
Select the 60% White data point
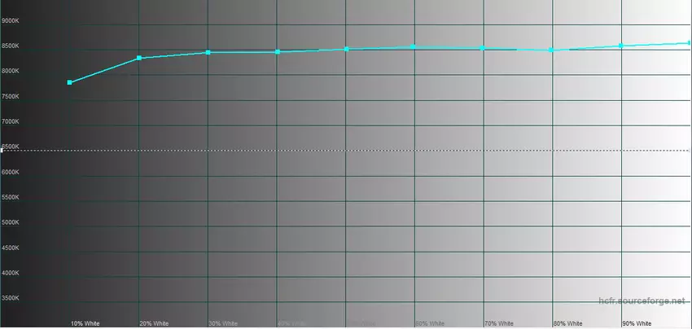click(x=414, y=46)
